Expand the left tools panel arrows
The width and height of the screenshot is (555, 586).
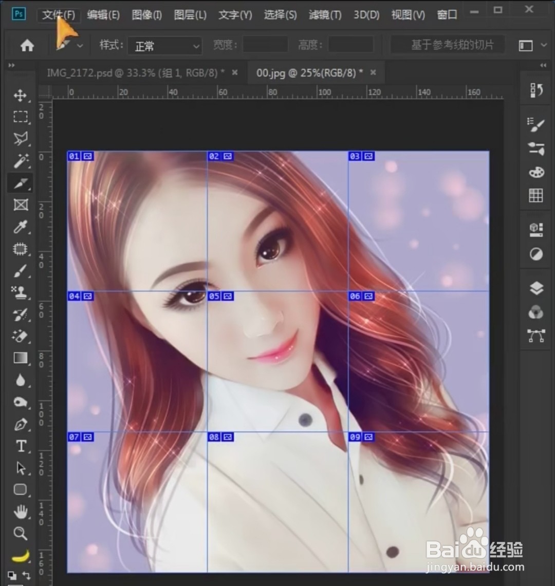tap(12, 65)
